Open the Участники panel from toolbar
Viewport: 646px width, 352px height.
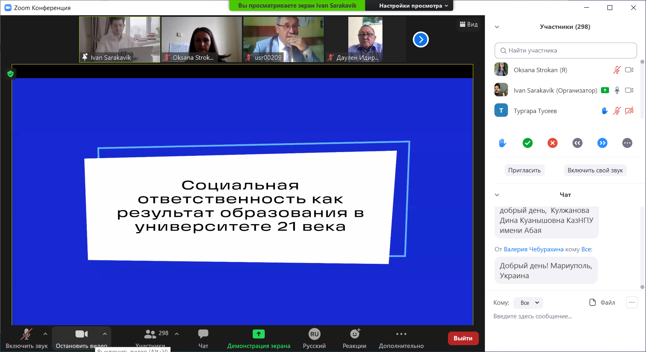[150, 338]
